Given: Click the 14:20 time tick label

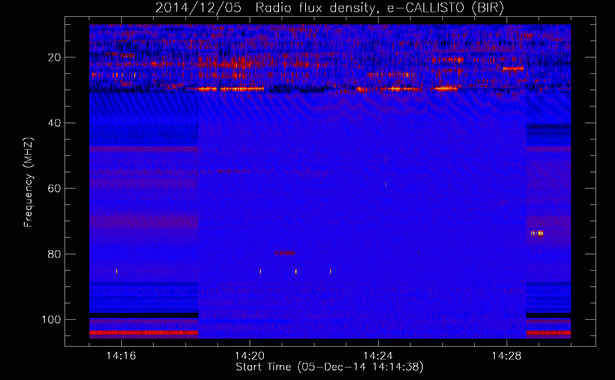Looking at the screenshot, I should (x=250, y=356).
